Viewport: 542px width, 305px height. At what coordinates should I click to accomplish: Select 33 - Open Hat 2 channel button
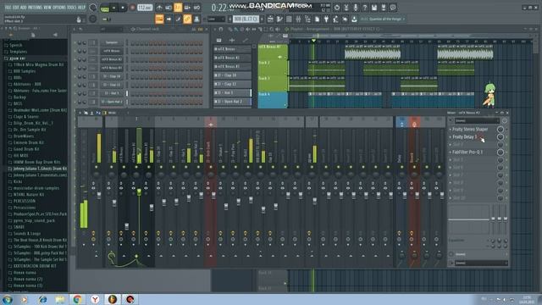[112, 102]
